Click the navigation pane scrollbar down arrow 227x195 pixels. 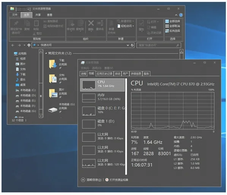41,116
